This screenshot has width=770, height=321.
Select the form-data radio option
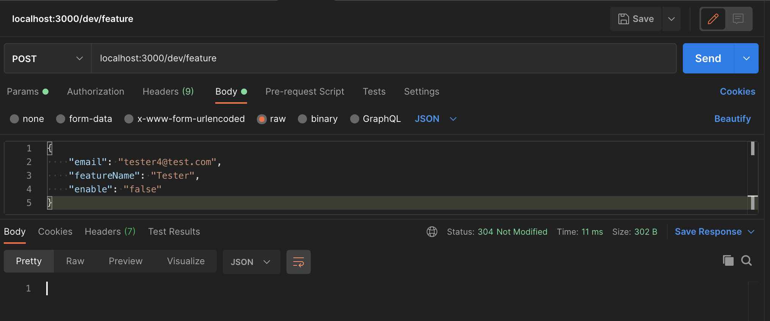tap(61, 119)
